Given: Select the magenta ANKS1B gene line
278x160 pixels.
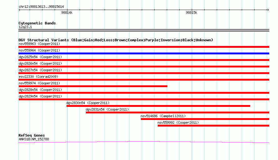Looking at the screenshot, I should click(x=144, y=142).
